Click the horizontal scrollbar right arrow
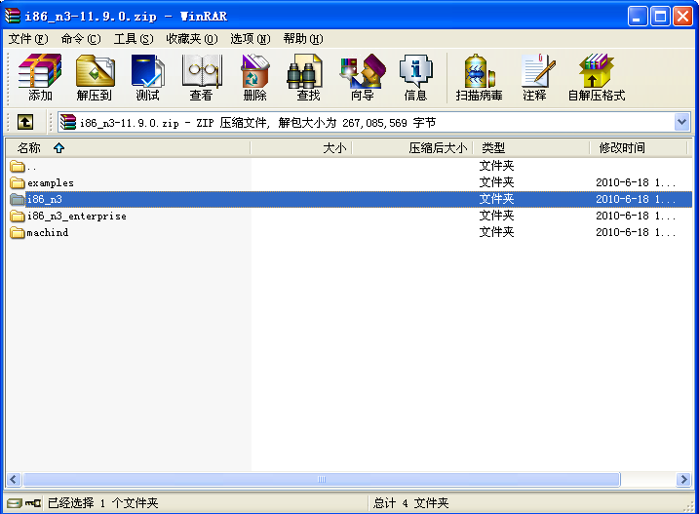Viewport: 699px width, 514px height. (x=683, y=480)
